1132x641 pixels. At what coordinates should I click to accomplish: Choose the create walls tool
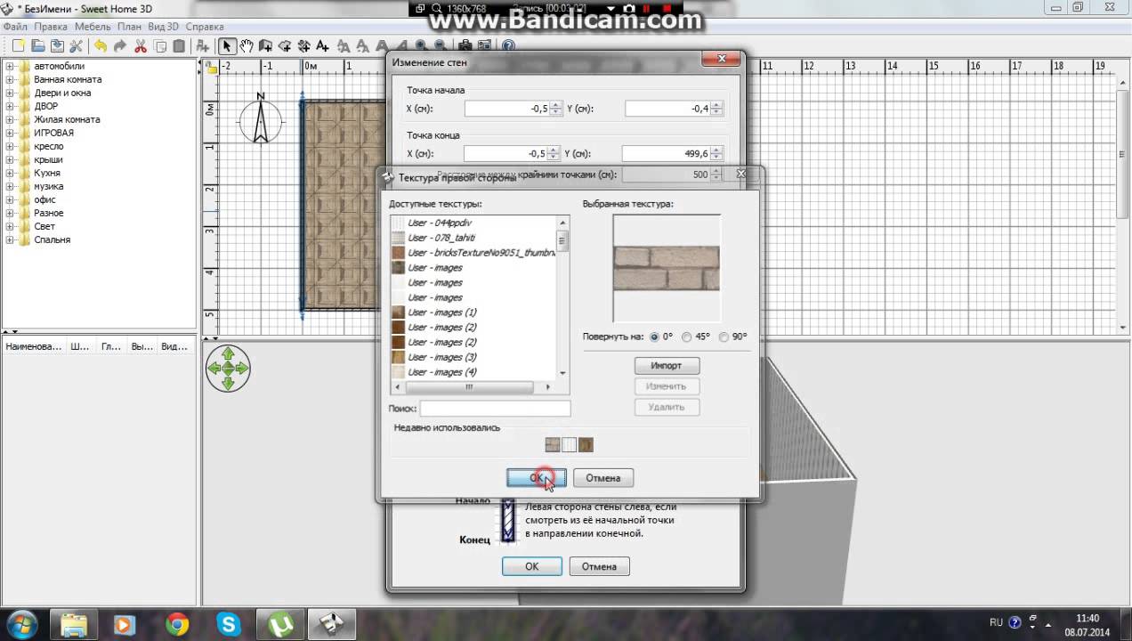[x=265, y=45]
